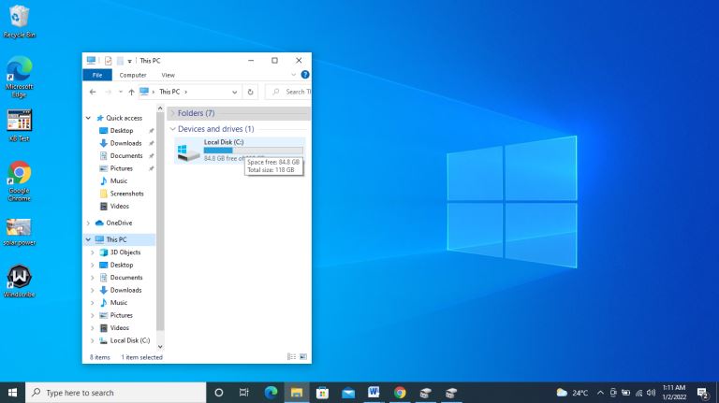719x403 pixels.
Task: Collapse the Quick access tree node
Action: coord(88,118)
